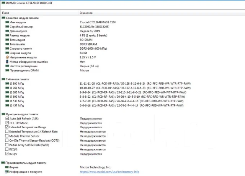Select the 64 bit value

click(x=83, y=53)
